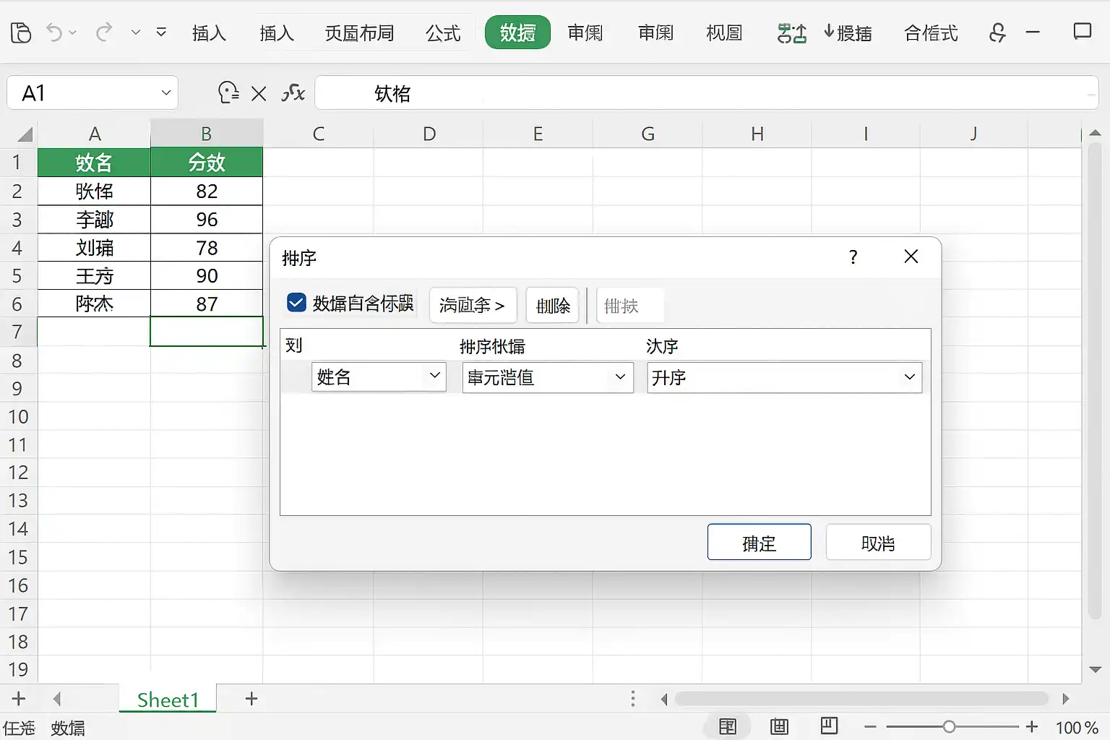The height and width of the screenshot is (740, 1110).
Task: Open the sort order ascending dropdown
Action: pyautogui.click(x=909, y=377)
